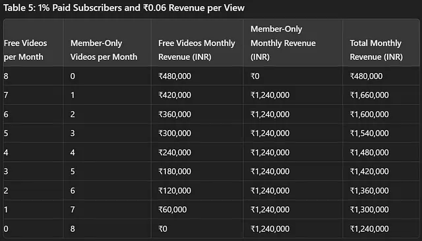Viewport: 422px width, 241px height.
Task: Select member-only videos count 7 in the ₹60,000 row
Action: click(73, 209)
